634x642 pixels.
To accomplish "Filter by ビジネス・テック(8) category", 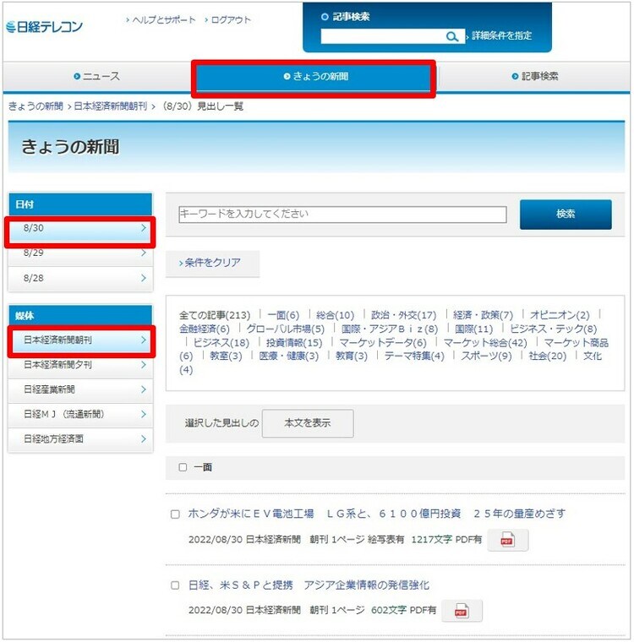I will pos(553,329).
